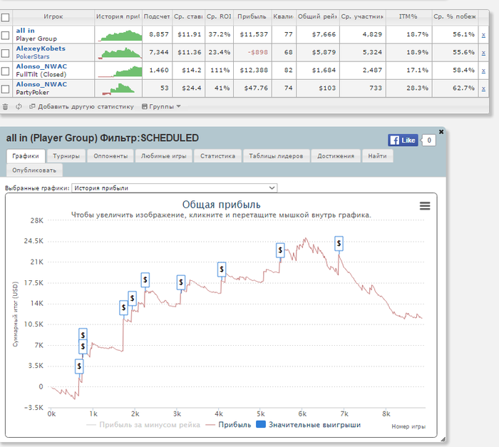The height and width of the screenshot is (447, 499).
Task: Sort by the Игрок column header
Action: pyautogui.click(x=53, y=16)
